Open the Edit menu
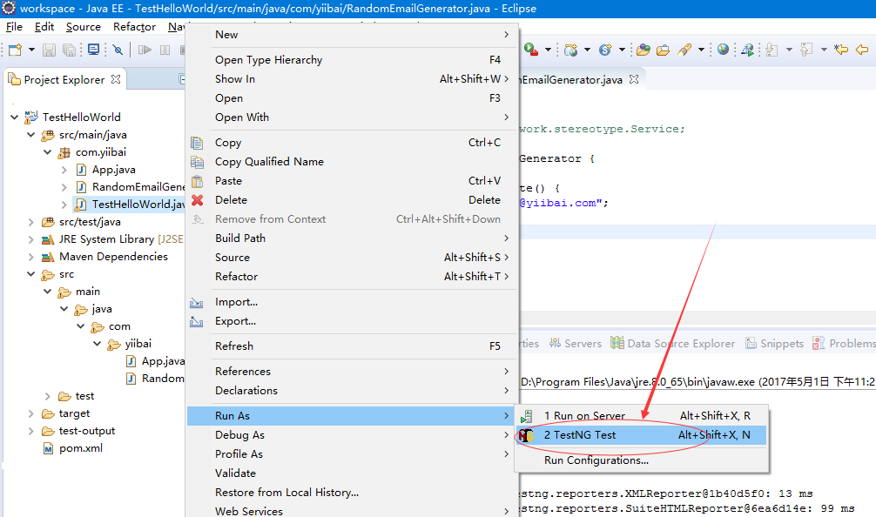Viewport: 876px width, 517px height. click(x=44, y=27)
